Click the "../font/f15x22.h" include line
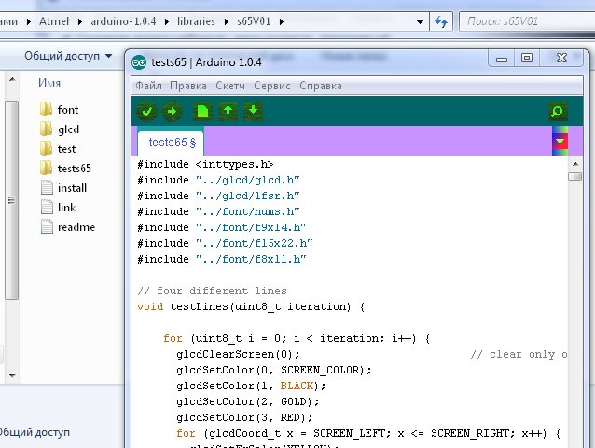This screenshot has width=595, height=448. pyautogui.click(x=225, y=243)
